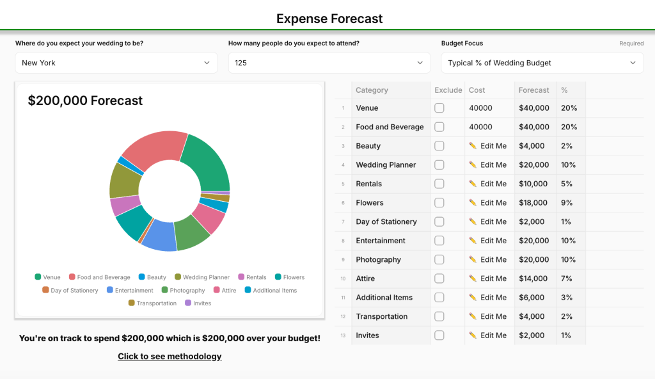This screenshot has height=379, width=655.
Task: Click the pencil icon in the Wedding Planner row
Action: (473, 165)
